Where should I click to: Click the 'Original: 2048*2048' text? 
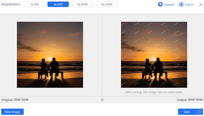[x=15, y=100]
